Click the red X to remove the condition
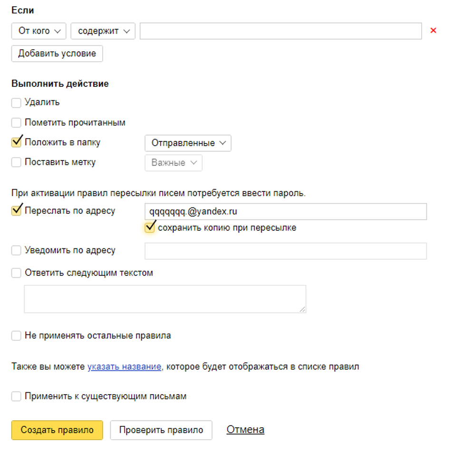462x453 pixels. [433, 31]
